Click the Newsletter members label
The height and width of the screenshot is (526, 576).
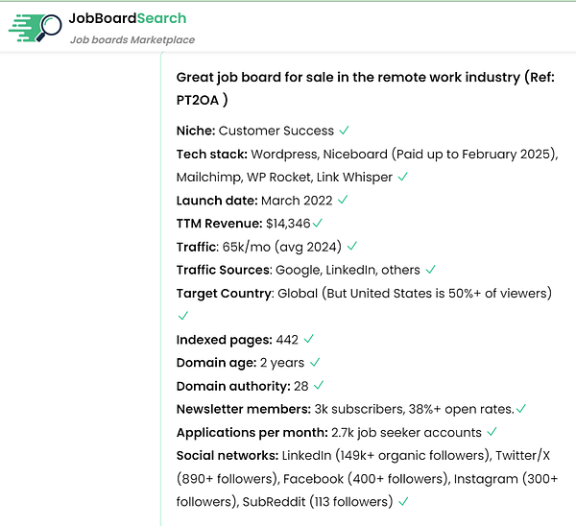(x=244, y=409)
